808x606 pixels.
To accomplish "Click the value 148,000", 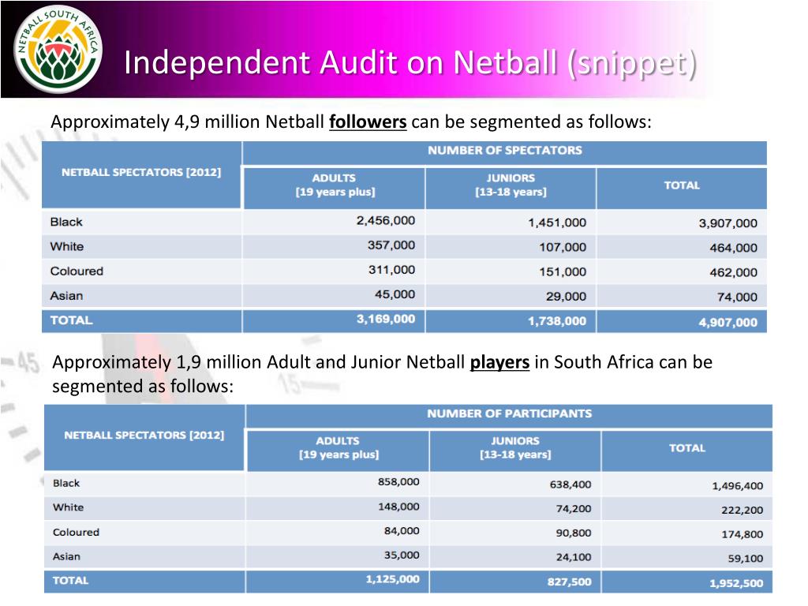I will 398,507.
